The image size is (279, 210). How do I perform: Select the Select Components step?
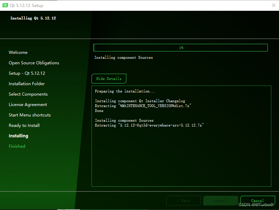[28, 94]
